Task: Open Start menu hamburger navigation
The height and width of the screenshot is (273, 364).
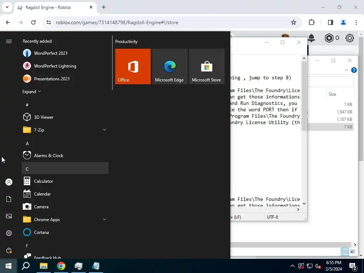Action: 9,41
